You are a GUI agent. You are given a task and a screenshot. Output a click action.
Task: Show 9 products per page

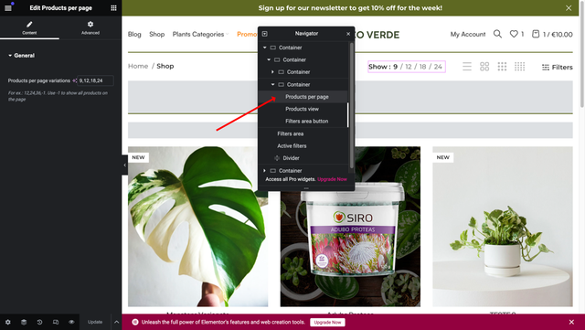point(395,67)
